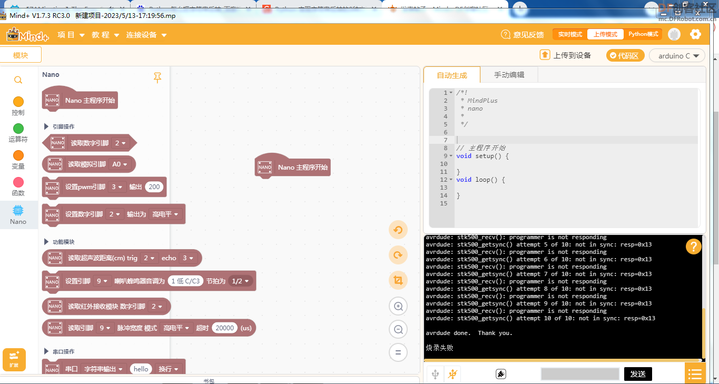Click the 意见反馈 feedback icon
Viewport: 719px width, 384px height.
505,34
